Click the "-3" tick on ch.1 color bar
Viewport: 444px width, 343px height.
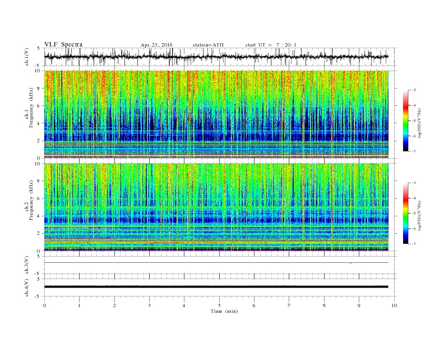(x=413, y=90)
